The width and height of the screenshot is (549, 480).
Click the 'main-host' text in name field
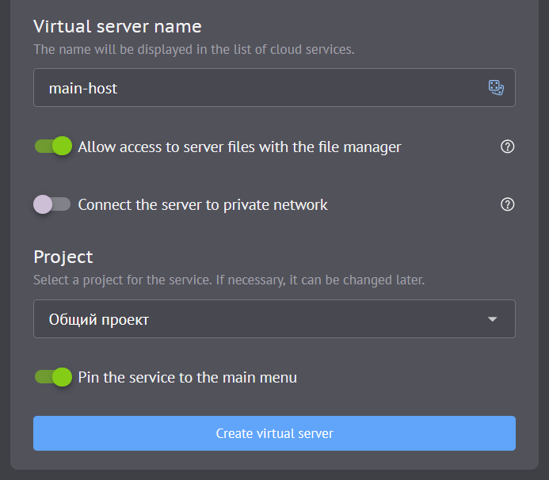[83, 88]
